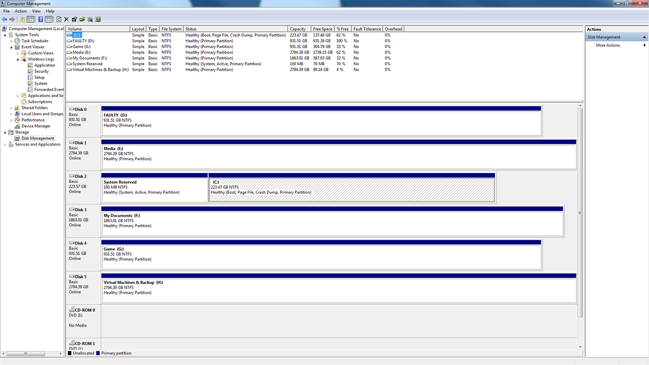Sort volumes by the Capacity column header
The image size is (649, 365).
click(x=300, y=29)
